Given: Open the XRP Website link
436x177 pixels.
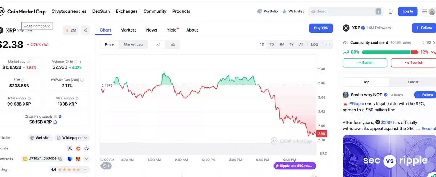Looking at the screenshot, I should (40, 138).
